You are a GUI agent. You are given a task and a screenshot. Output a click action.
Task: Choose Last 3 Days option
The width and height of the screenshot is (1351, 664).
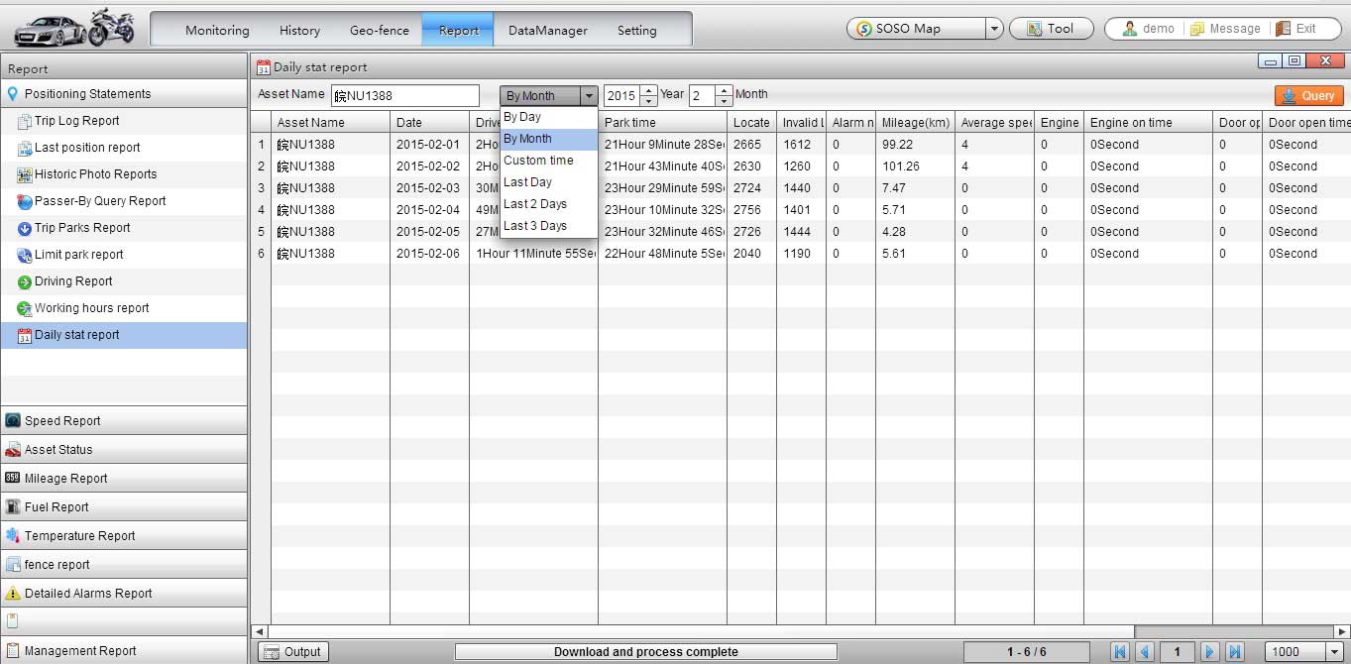(x=548, y=226)
